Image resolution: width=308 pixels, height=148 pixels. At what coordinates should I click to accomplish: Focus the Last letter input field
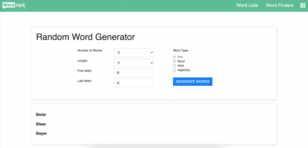[134, 83]
